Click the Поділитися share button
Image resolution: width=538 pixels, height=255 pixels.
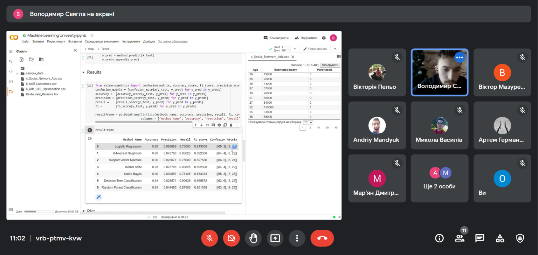click(x=306, y=38)
